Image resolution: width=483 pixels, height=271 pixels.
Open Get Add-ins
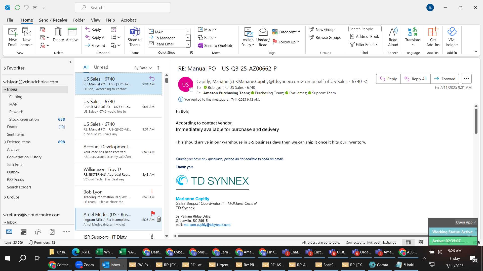pyautogui.click(x=433, y=37)
